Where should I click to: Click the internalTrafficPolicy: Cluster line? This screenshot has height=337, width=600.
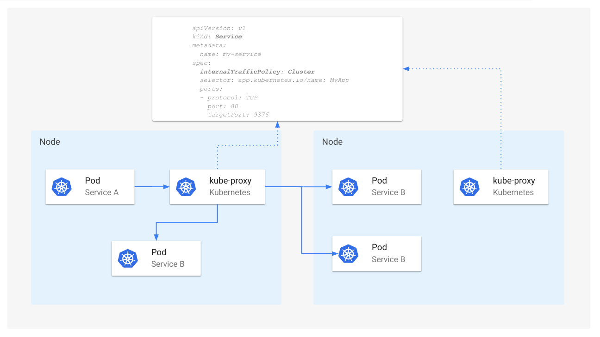(x=257, y=72)
